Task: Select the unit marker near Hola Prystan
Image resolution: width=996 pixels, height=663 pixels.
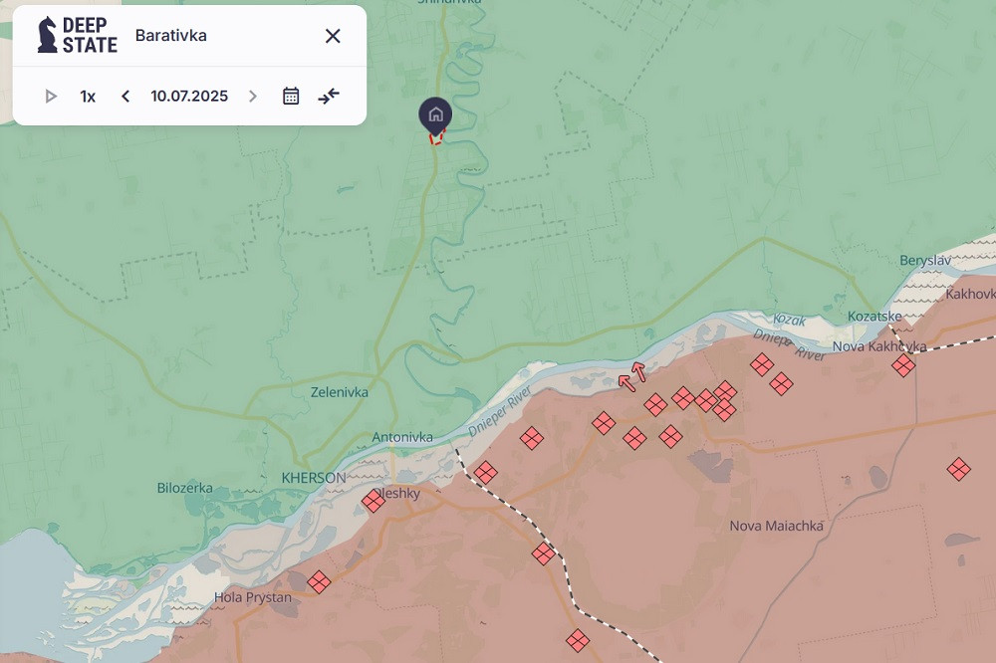Action: pyautogui.click(x=319, y=581)
